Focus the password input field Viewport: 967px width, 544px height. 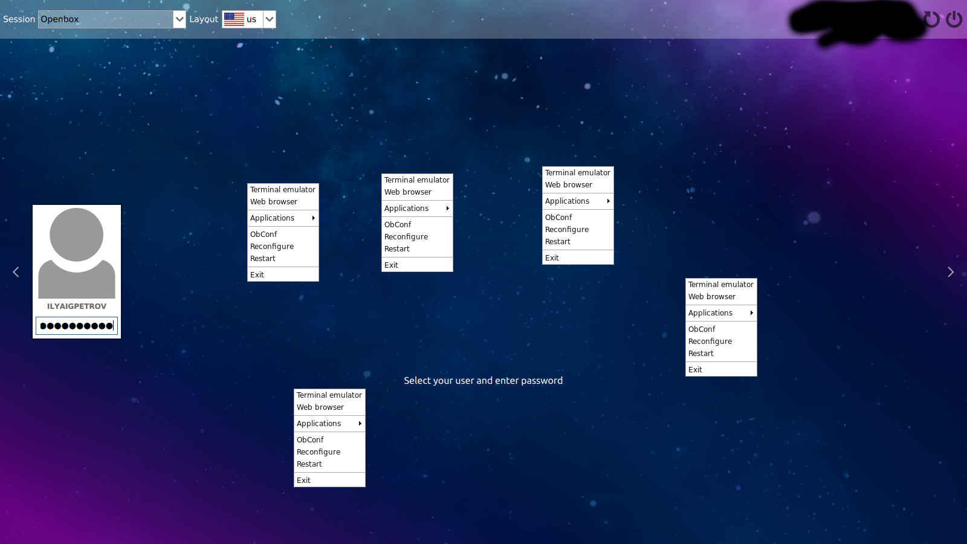click(x=77, y=326)
